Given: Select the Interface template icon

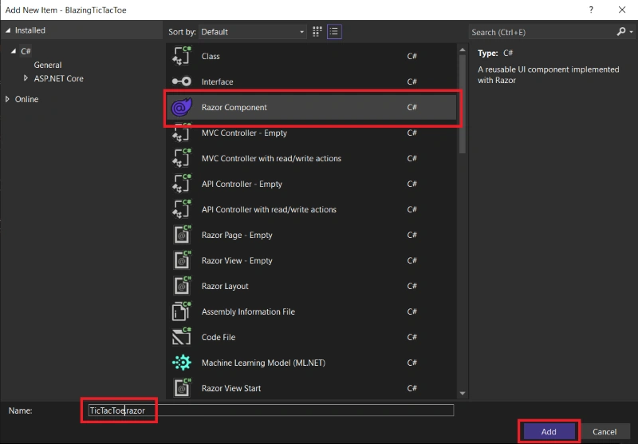Looking at the screenshot, I should pos(182,81).
